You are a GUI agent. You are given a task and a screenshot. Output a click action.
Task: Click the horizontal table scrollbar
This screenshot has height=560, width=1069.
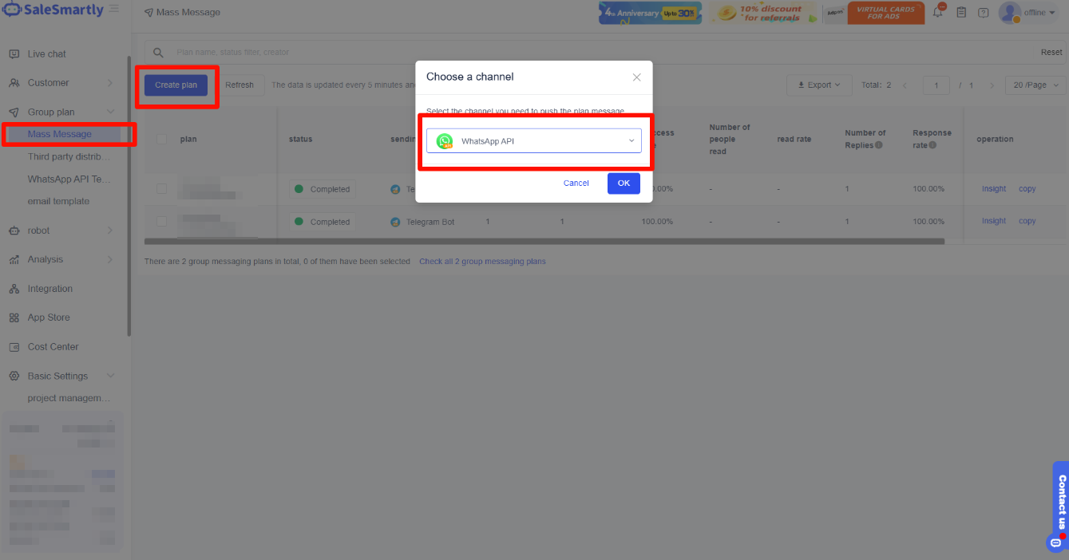pos(544,240)
